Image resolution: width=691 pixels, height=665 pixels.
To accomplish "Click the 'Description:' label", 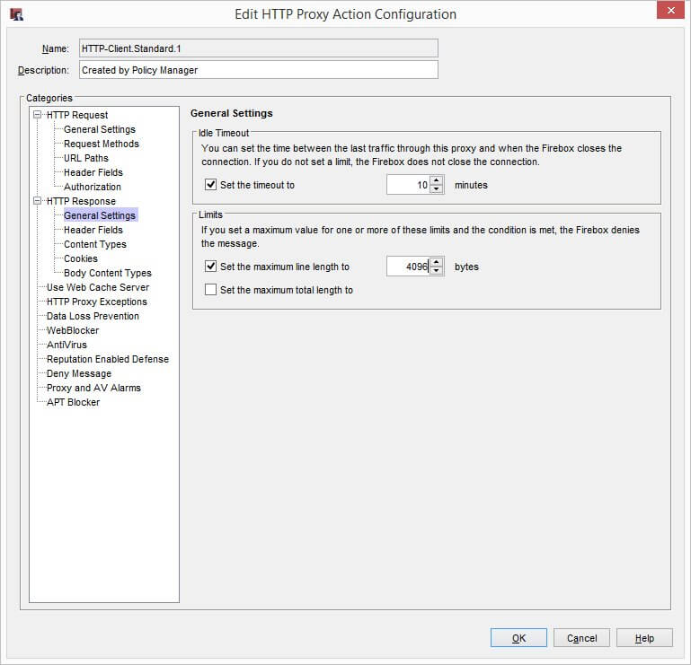I will 44,70.
